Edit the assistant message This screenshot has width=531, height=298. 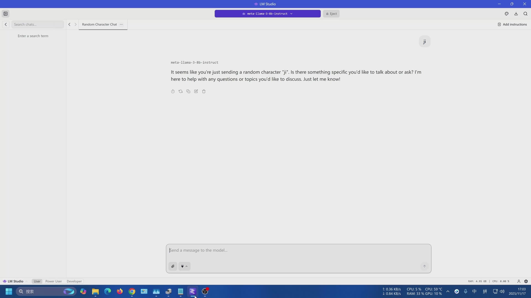click(196, 91)
